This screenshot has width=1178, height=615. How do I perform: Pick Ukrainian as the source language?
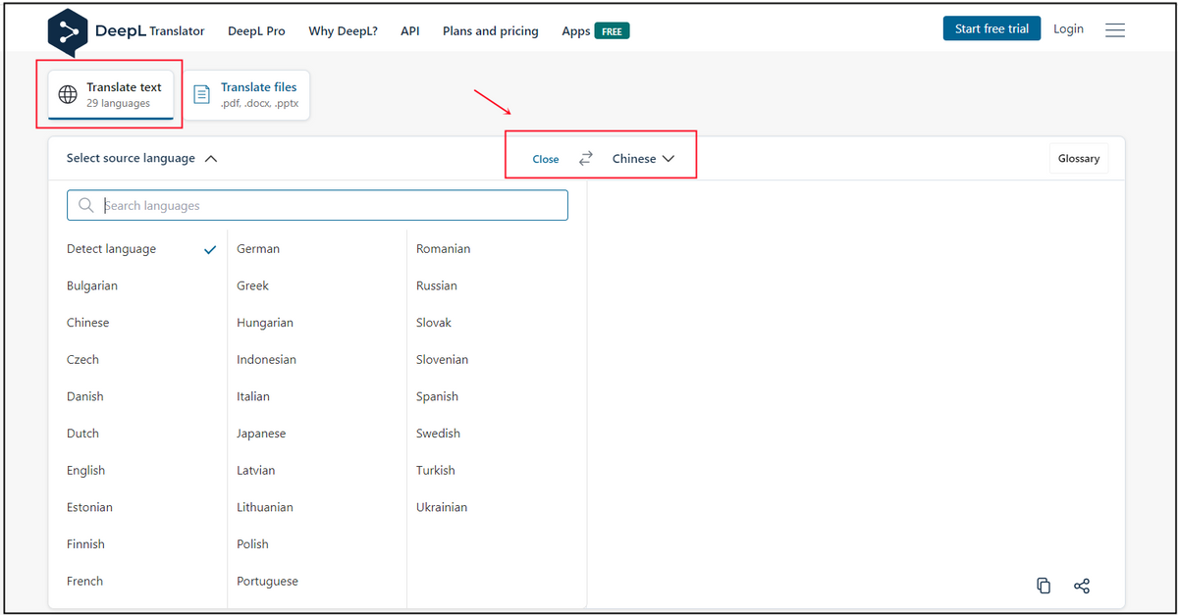coord(442,507)
